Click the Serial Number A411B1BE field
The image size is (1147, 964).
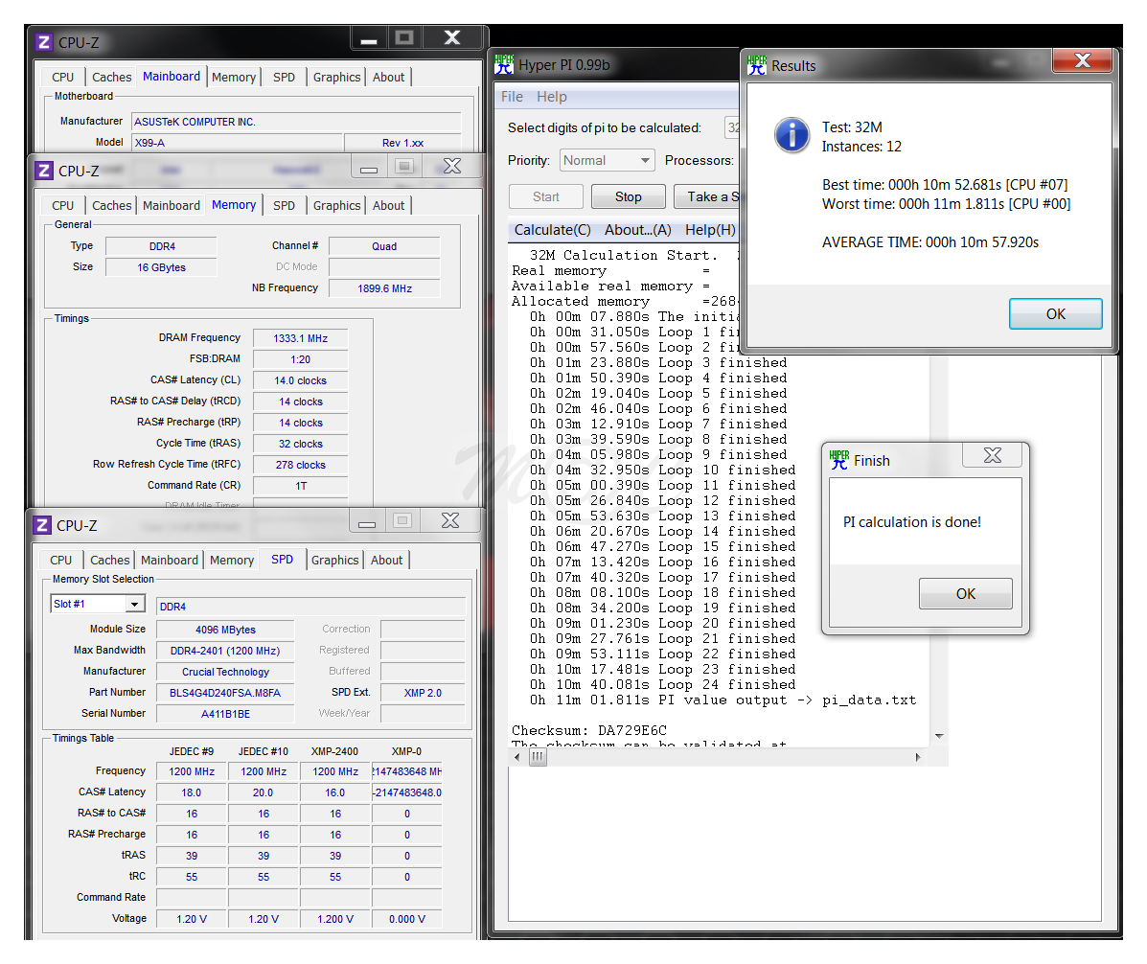pyautogui.click(x=225, y=714)
